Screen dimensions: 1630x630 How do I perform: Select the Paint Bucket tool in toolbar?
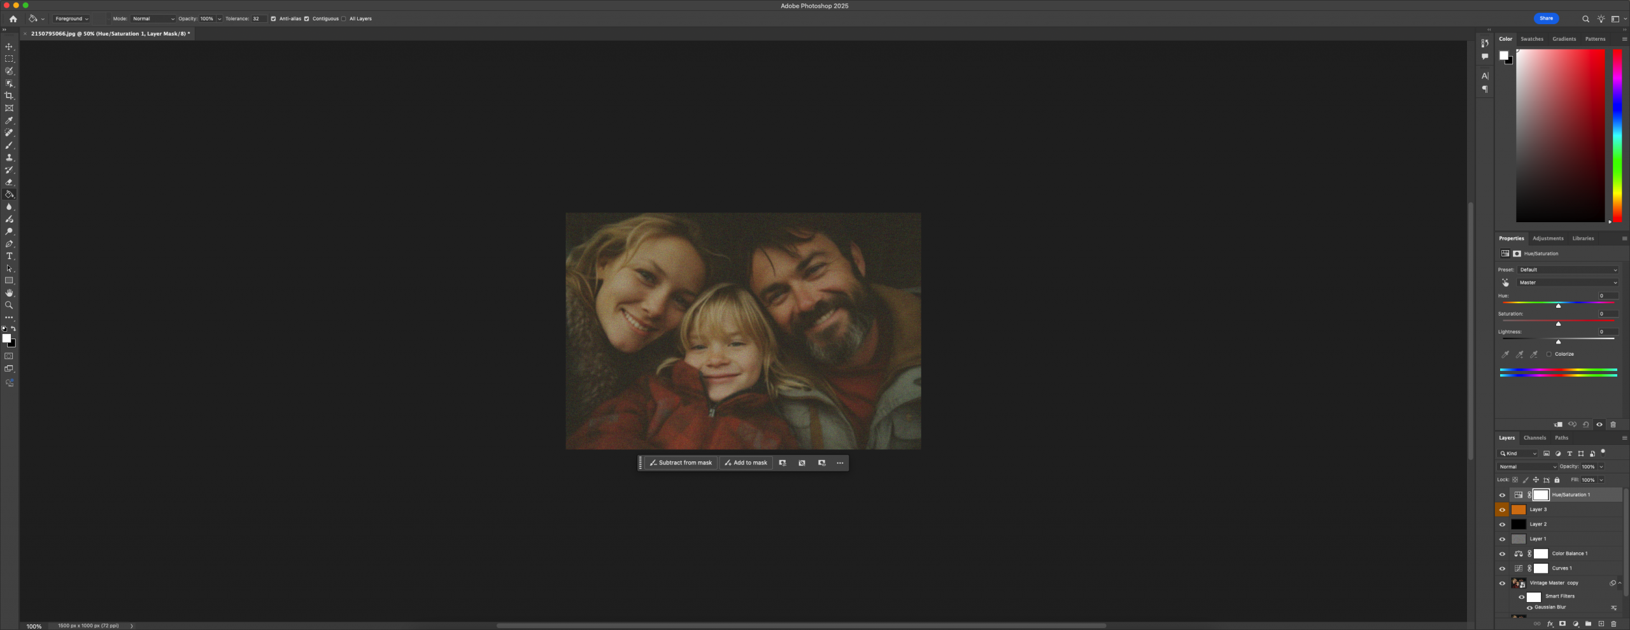tap(9, 194)
